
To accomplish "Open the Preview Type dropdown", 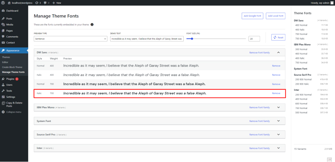I will [x=70, y=38].
